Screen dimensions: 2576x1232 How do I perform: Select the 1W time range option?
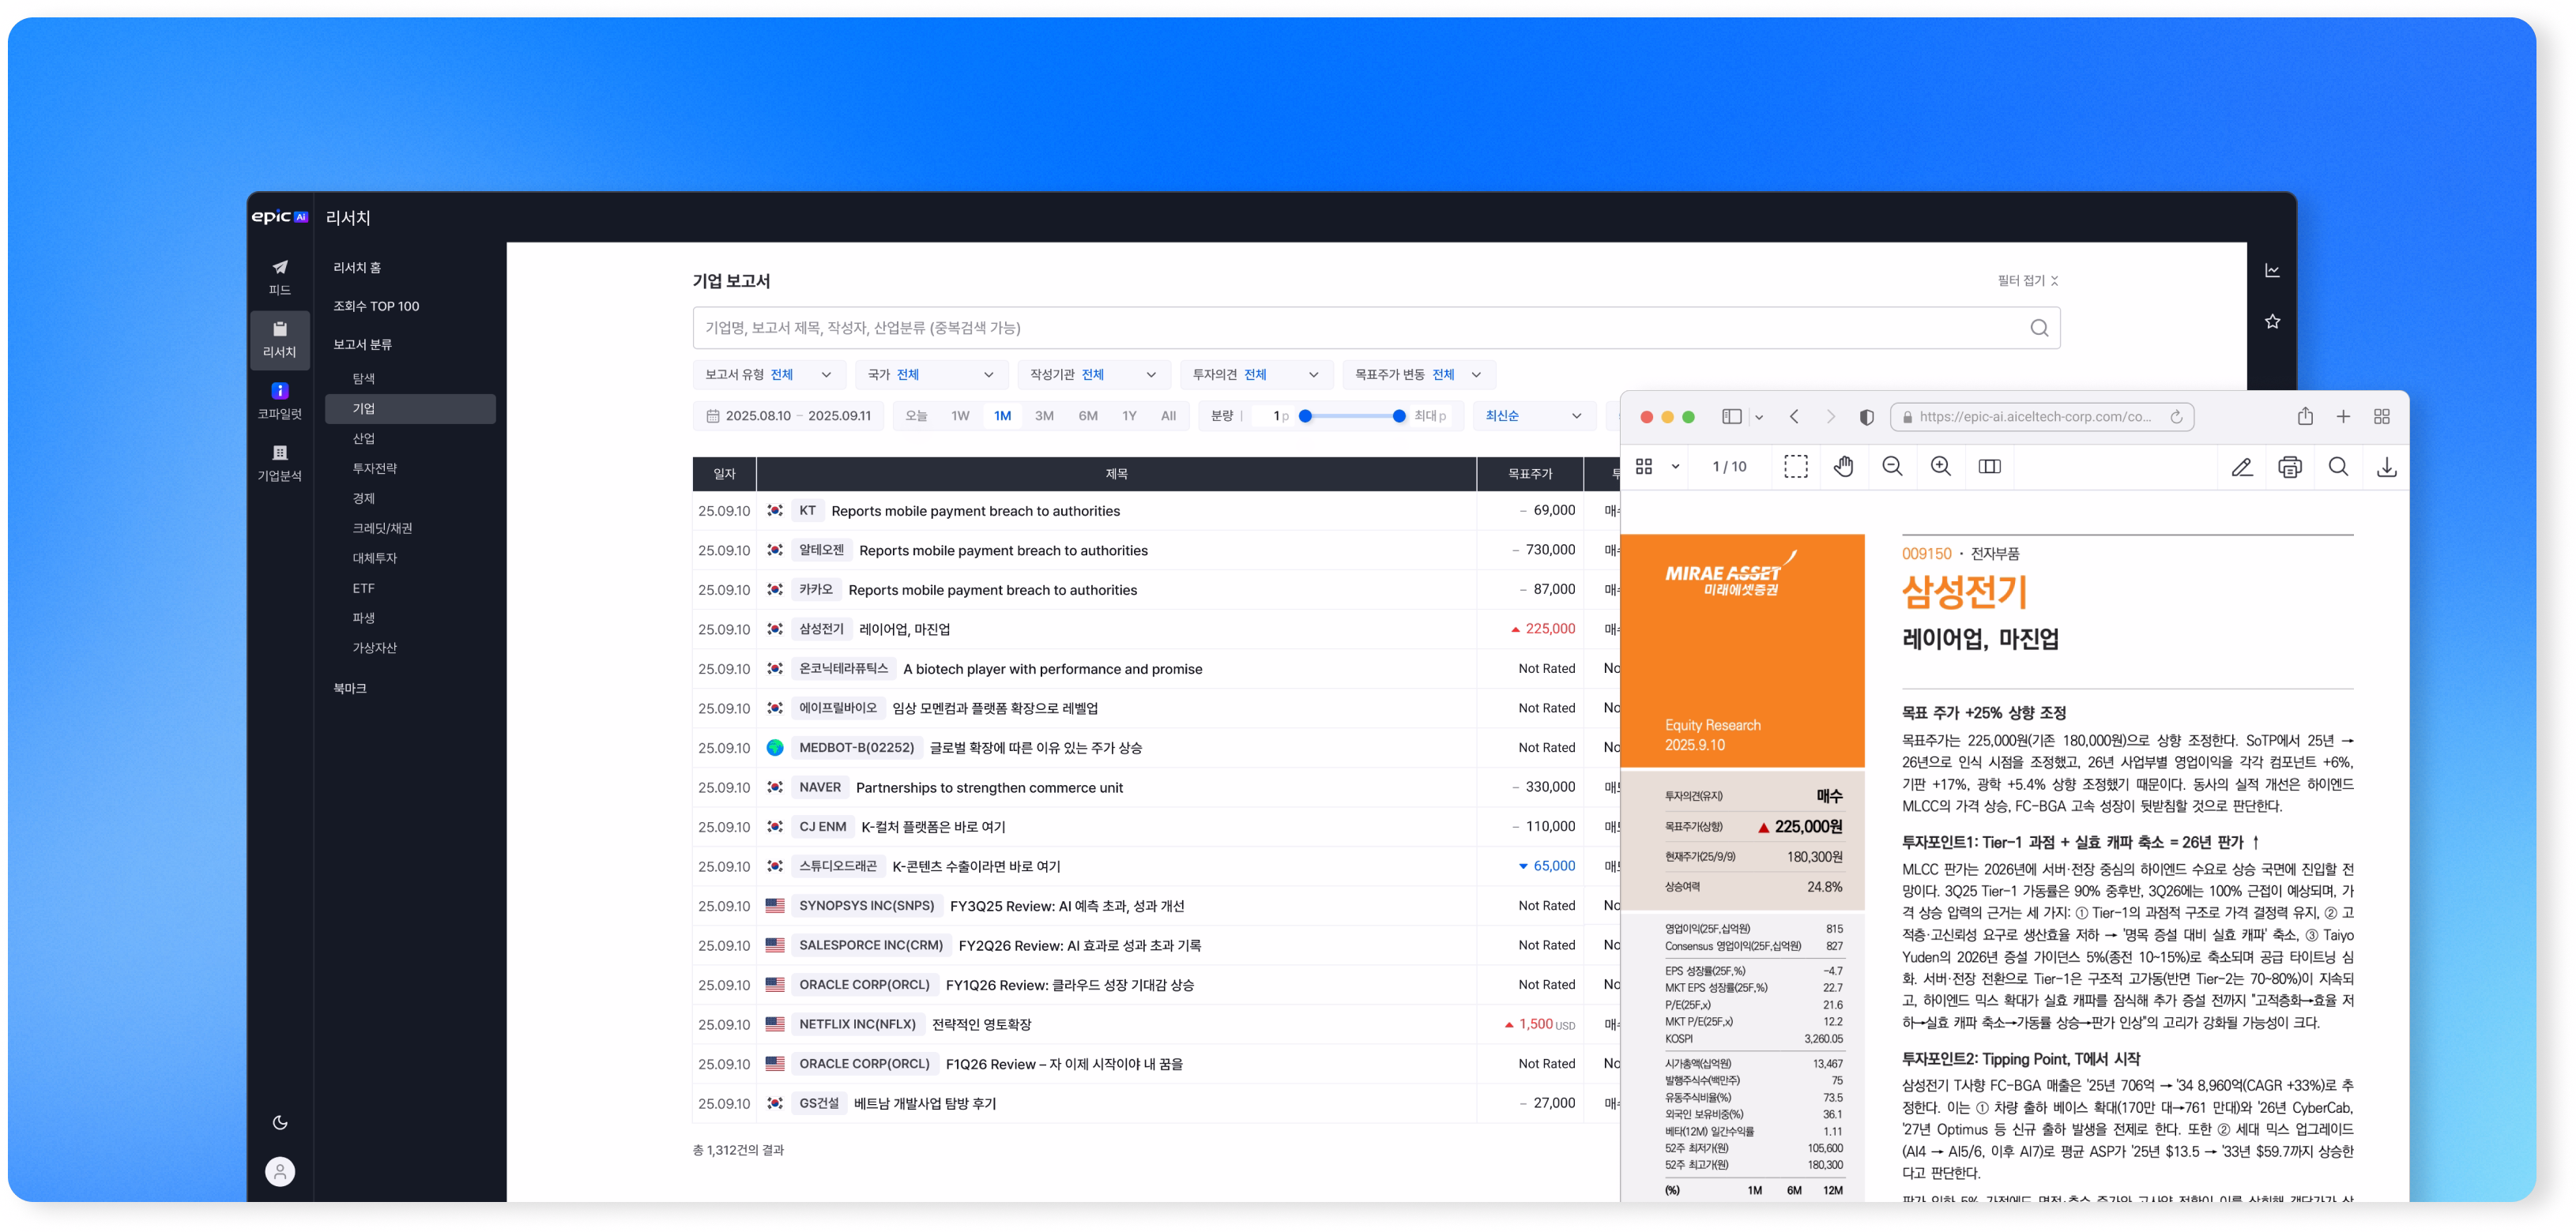pos(960,415)
